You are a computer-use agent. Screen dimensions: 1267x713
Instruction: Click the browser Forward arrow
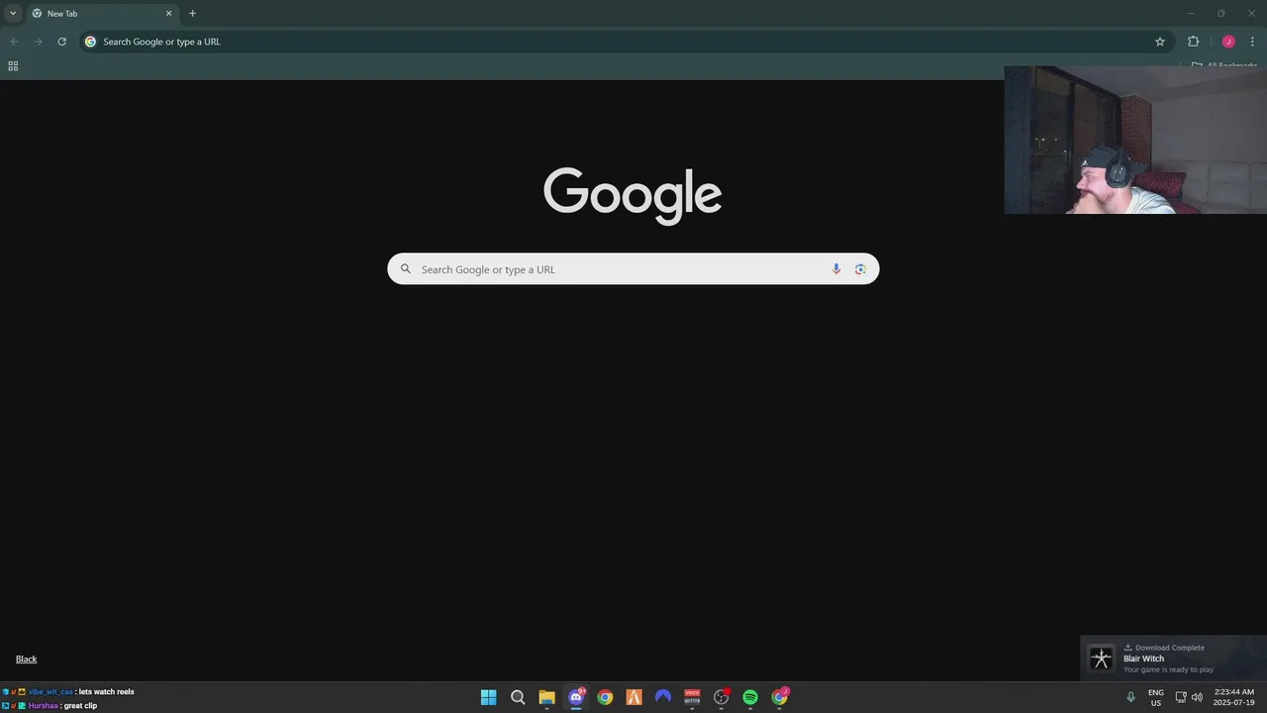click(38, 42)
